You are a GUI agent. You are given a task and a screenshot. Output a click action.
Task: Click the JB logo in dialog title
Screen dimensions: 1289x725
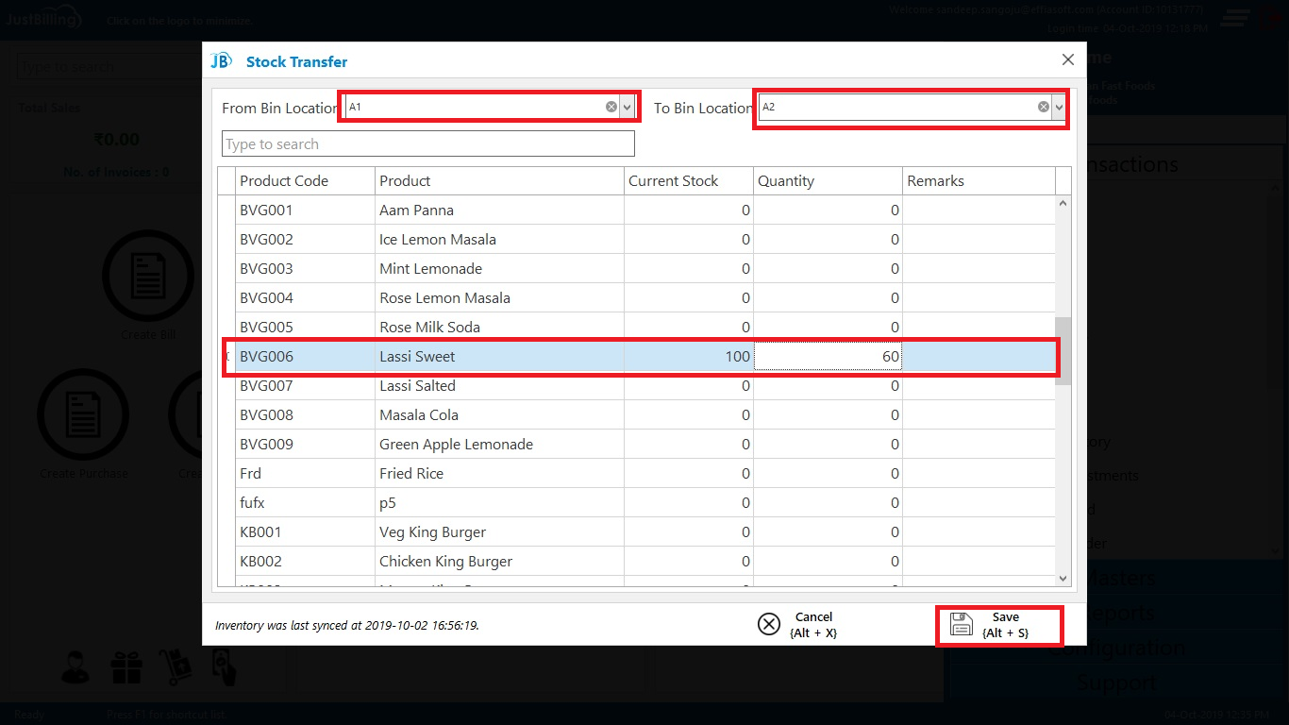pos(221,61)
